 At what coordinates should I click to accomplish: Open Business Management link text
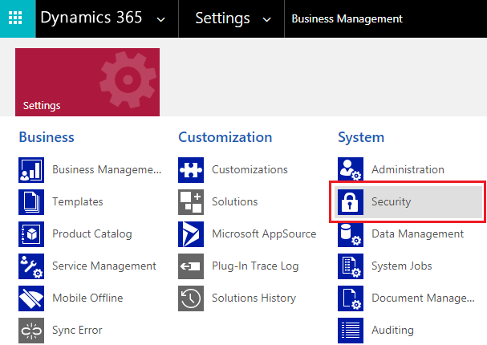(107, 170)
